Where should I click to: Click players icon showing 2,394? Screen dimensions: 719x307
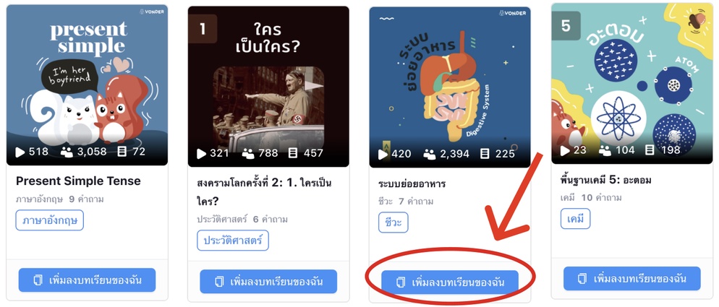coord(430,155)
